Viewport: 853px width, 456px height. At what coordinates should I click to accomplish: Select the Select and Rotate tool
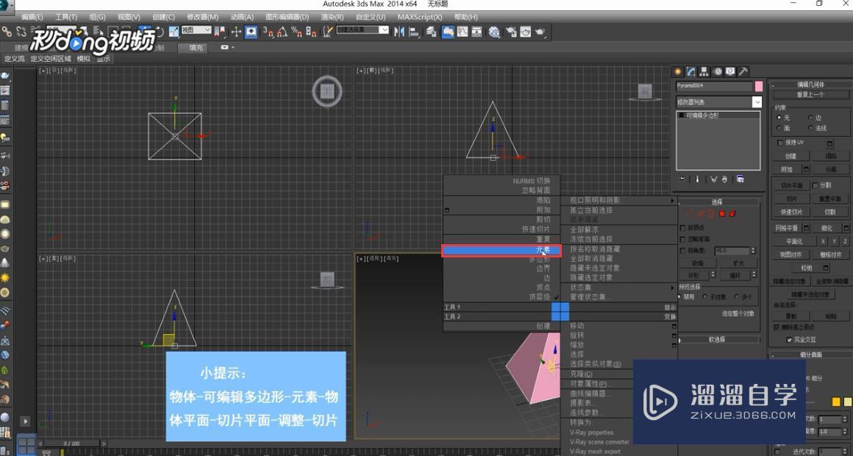click(160, 32)
